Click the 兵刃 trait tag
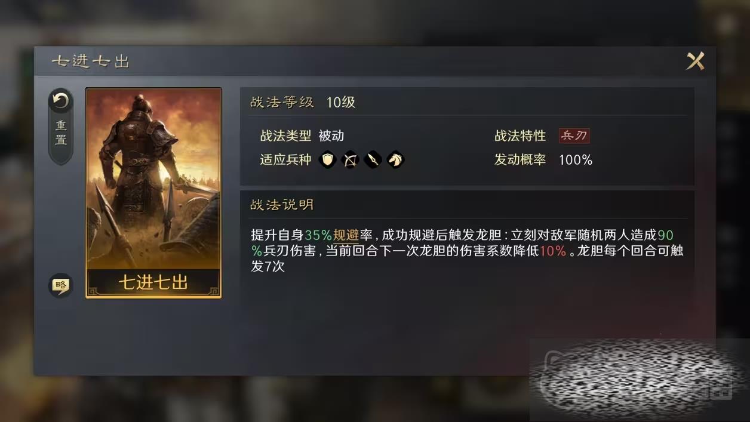The image size is (750, 422). [x=574, y=135]
